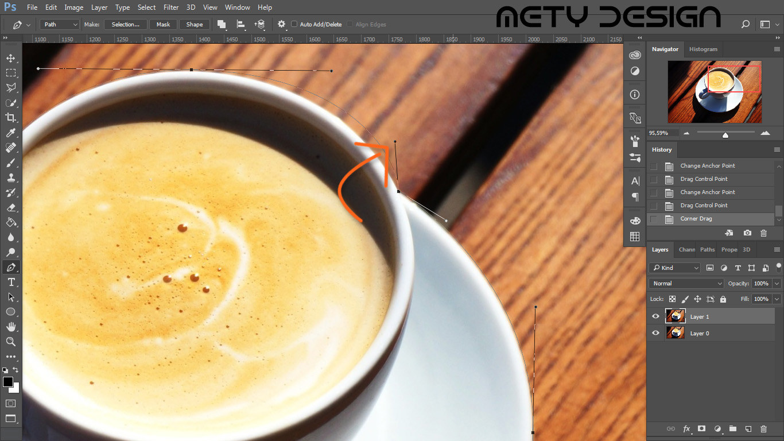Create new snapshot in History panel

747,233
